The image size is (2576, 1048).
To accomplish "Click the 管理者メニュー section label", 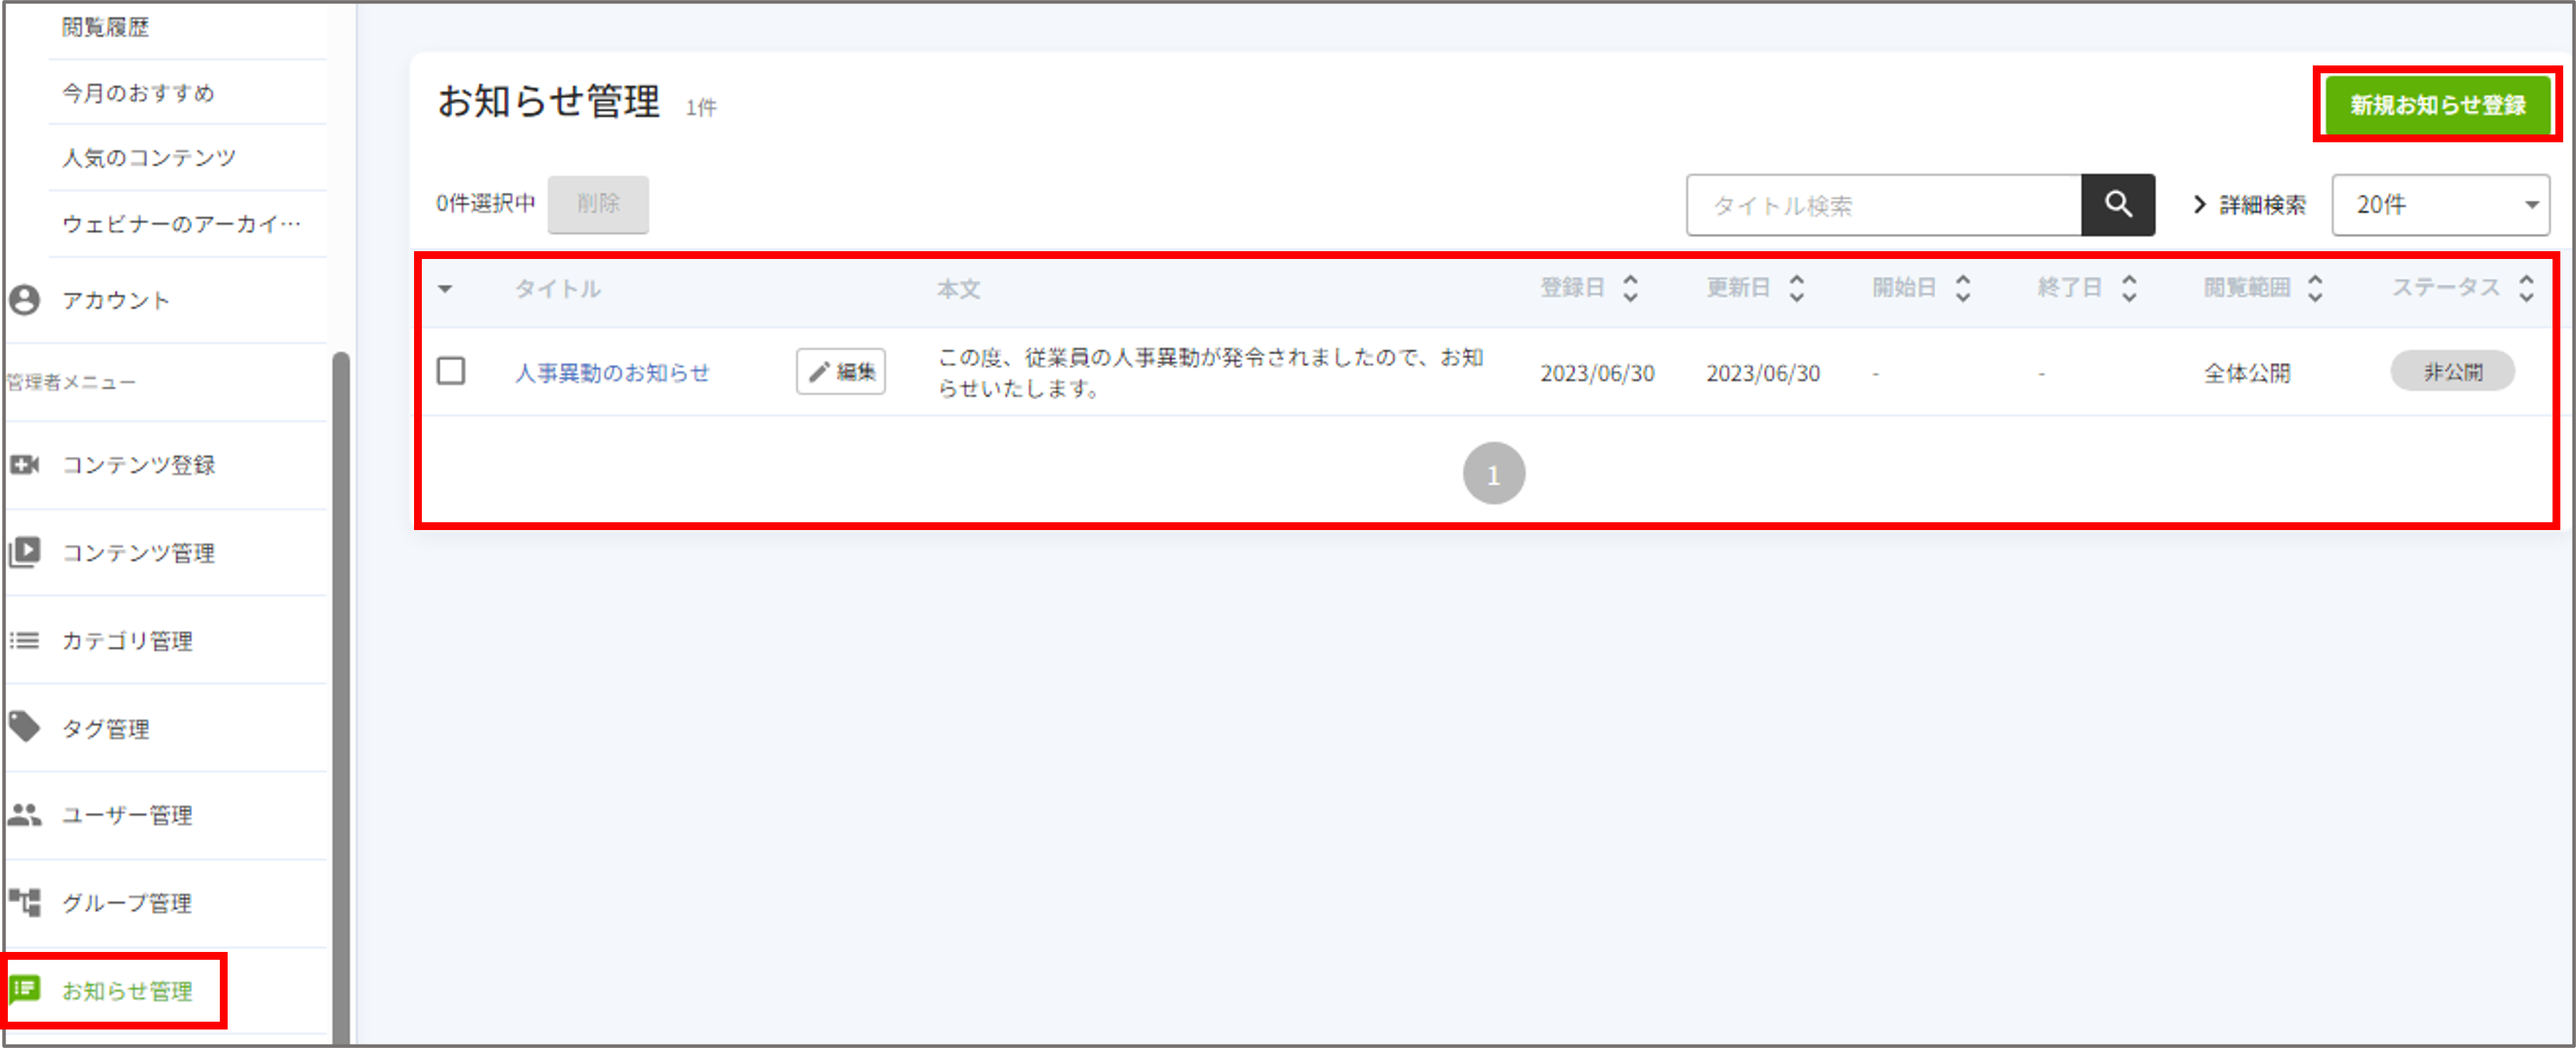I will tap(70, 382).
